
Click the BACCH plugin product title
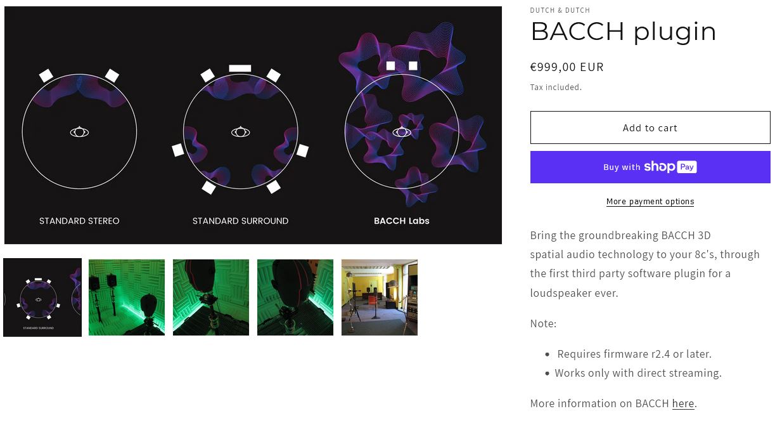tap(623, 32)
